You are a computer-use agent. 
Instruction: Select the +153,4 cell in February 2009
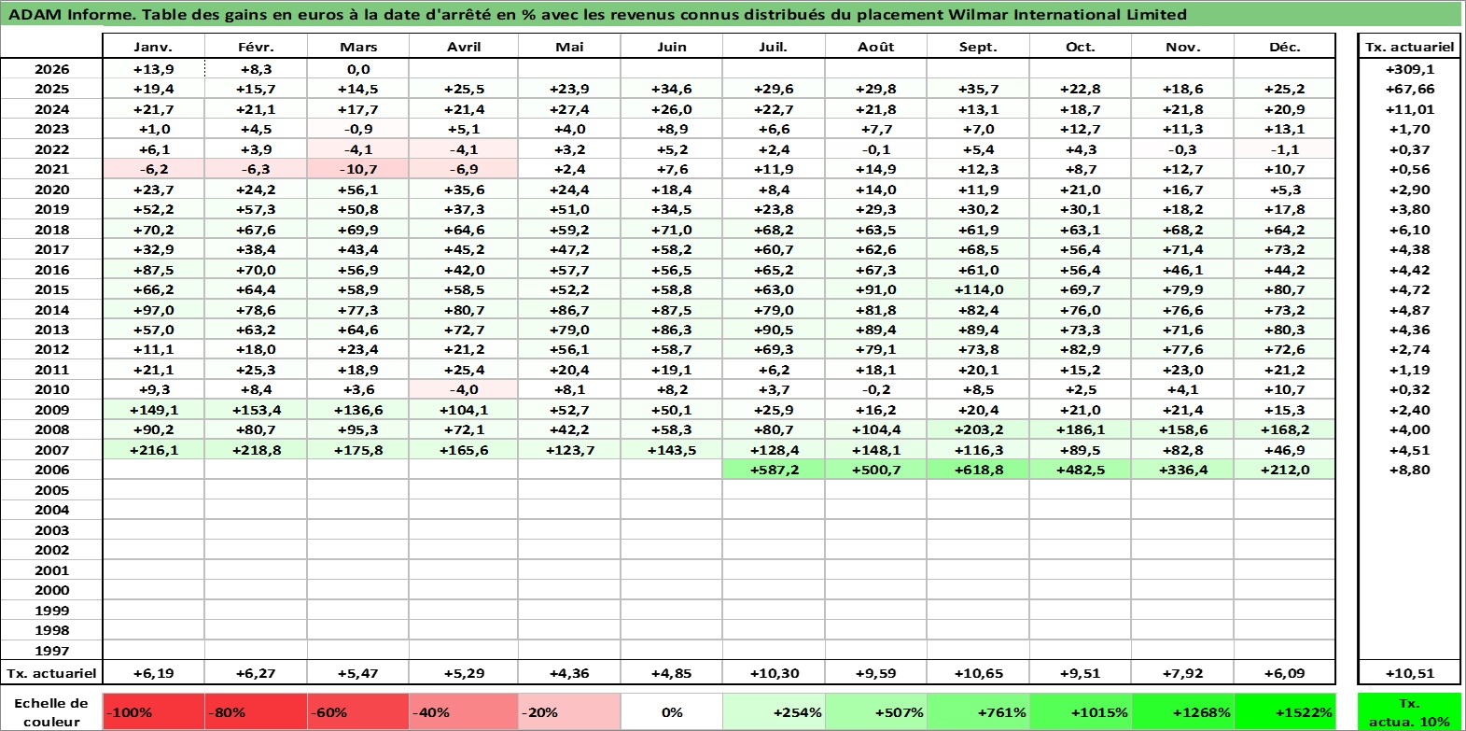256,410
